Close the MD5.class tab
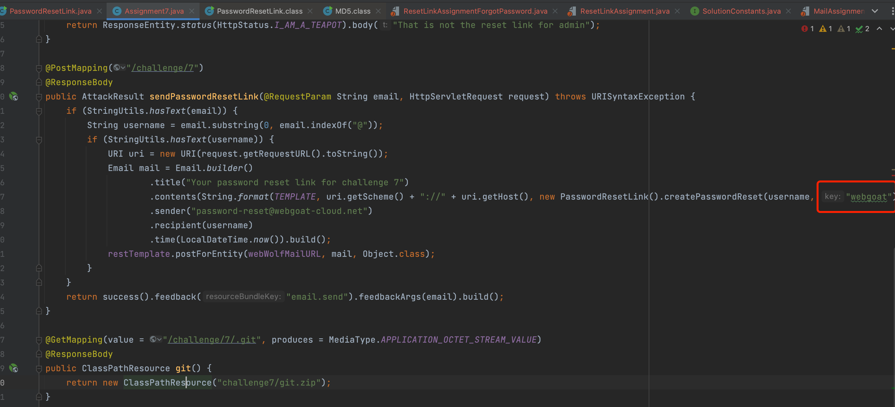This screenshot has height=407, width=895. click(378, 11)
